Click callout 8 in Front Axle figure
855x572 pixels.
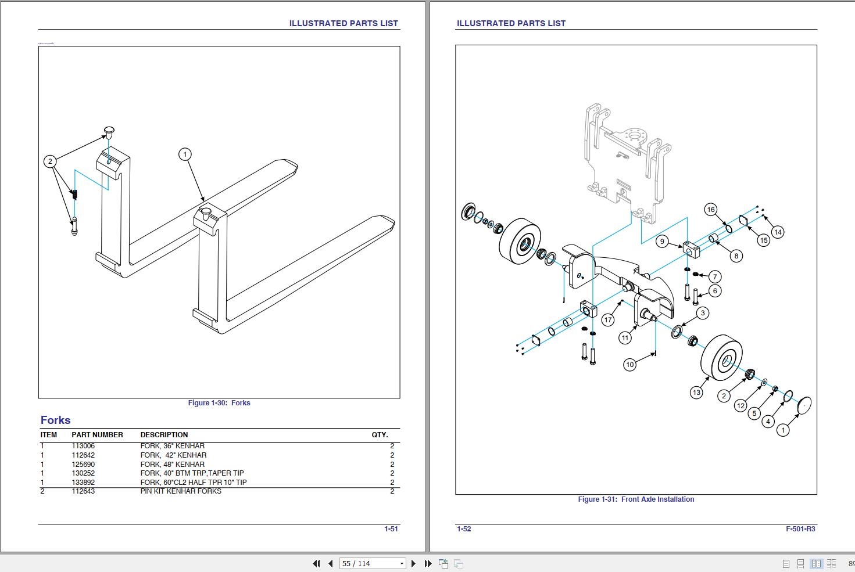click(x=736, y=256)
